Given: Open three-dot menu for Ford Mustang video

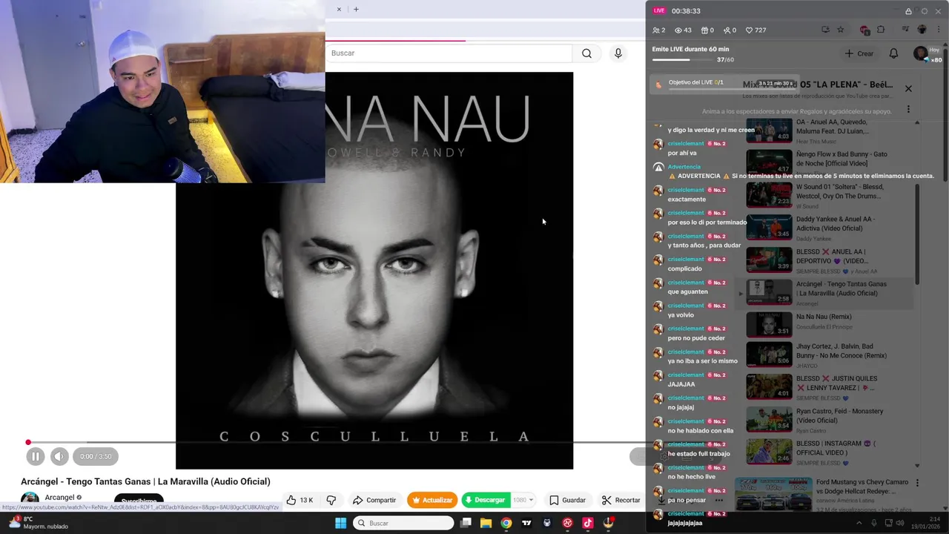Looking at the screenshot, I should pyautogui.click(x=917, y=483).
